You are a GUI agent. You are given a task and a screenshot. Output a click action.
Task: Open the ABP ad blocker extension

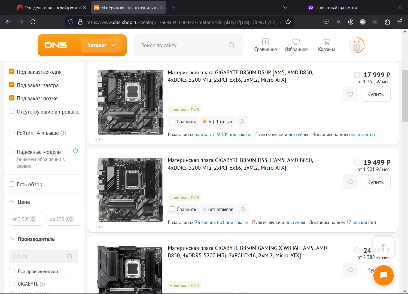pos(363,22)
